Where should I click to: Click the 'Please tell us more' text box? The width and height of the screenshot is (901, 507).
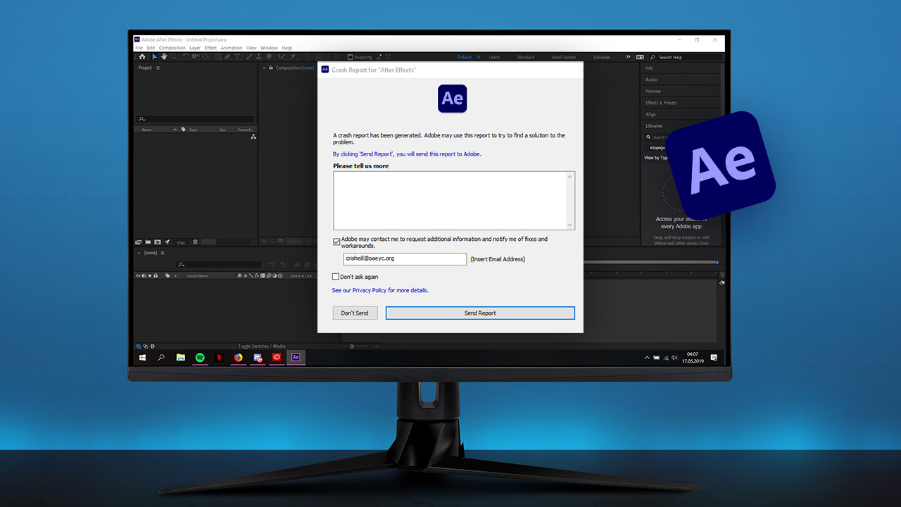tap(454, 201)
